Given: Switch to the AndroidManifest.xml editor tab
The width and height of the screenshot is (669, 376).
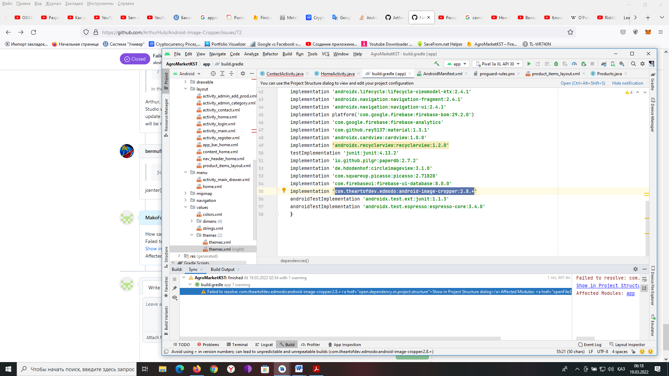Looking at the screenshot, I should 443,73.
